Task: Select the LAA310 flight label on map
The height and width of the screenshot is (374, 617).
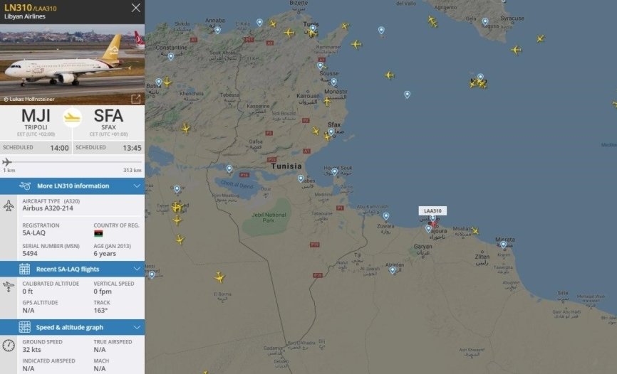Action: (432, 211)
